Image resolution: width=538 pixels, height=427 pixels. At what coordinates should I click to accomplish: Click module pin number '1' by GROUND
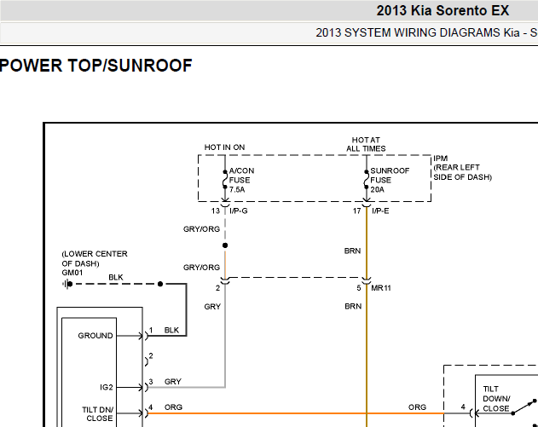(151, 330)
